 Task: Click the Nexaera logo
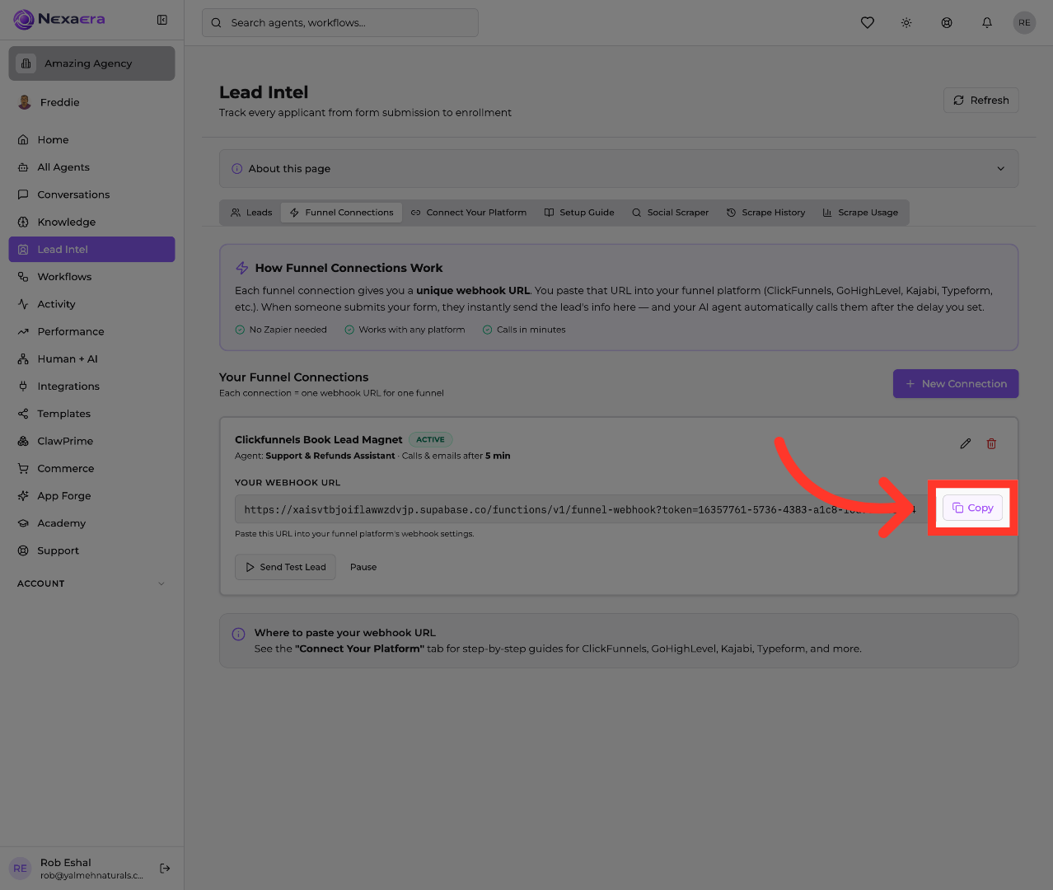coord(59,19)
